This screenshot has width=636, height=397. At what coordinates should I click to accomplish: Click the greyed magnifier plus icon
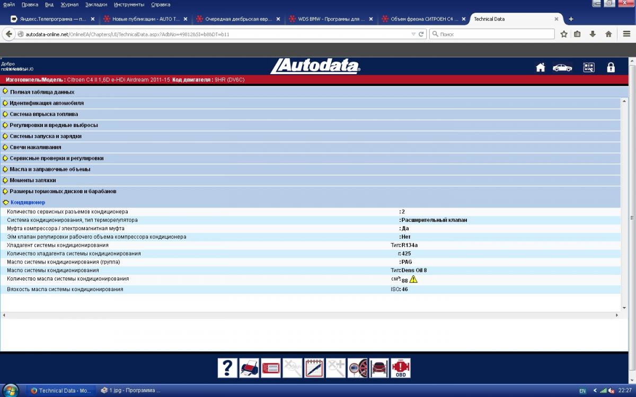(x=336, y=368)
